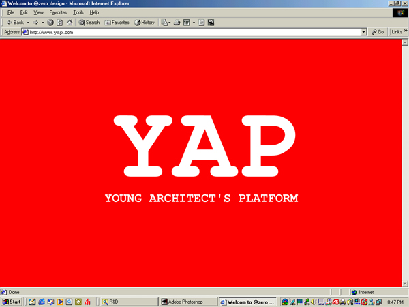Click the Back navigation button
The height and width of the screenshot is (307, 409).
click(15, 23)
